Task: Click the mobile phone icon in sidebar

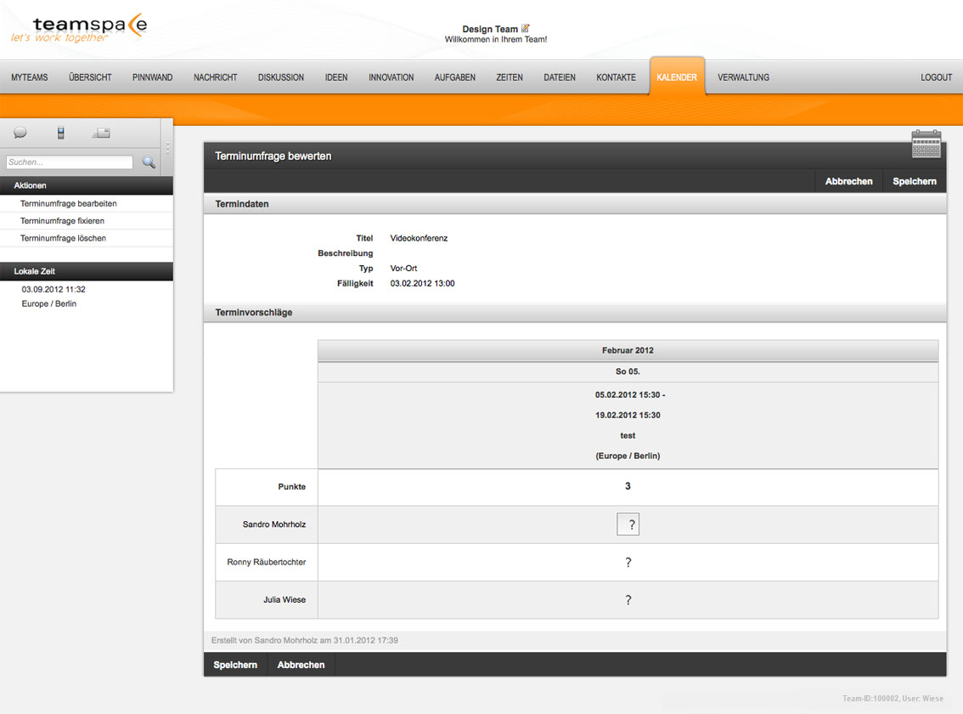Action: [61, 133]
